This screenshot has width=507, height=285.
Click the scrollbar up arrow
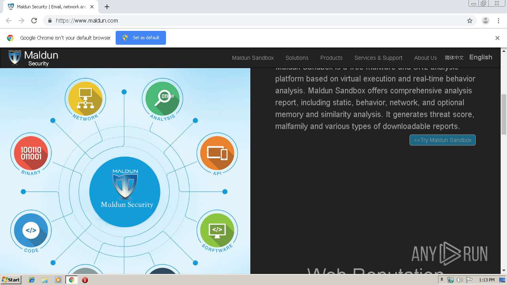pos(504,51)
